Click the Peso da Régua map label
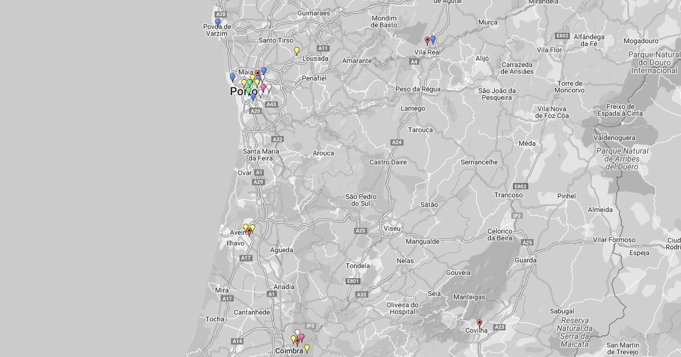This screenshot has height=357, width=681. [418, 90]
